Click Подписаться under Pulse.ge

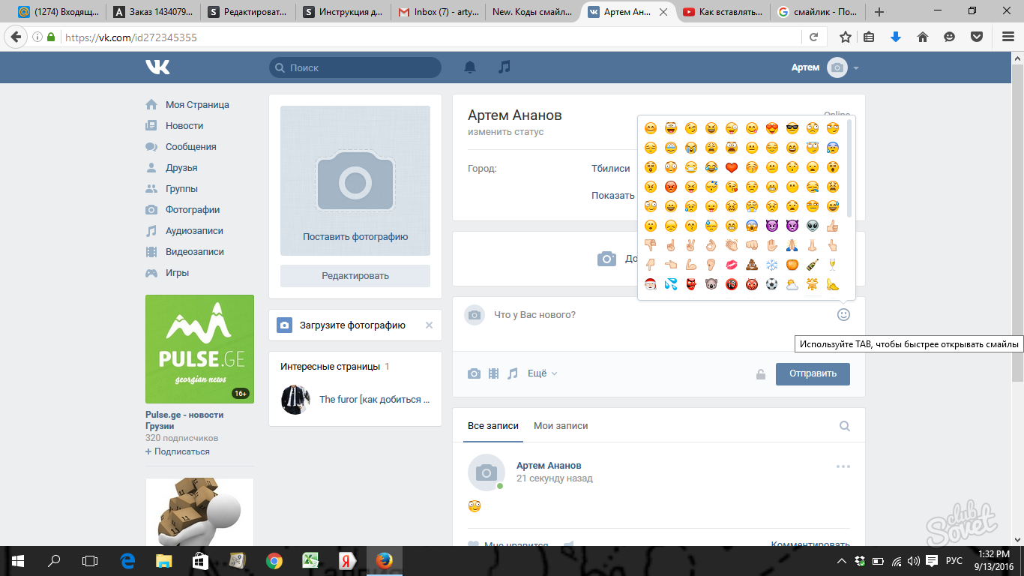click(x=178, y=451)
